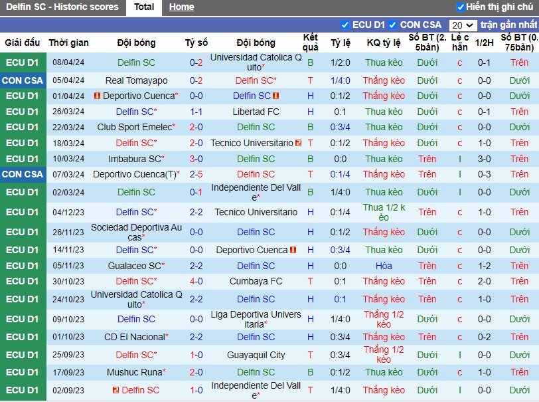
Task: Click the 4-0 score against Cumbaya FC
Action: click(x=196, y=281)
